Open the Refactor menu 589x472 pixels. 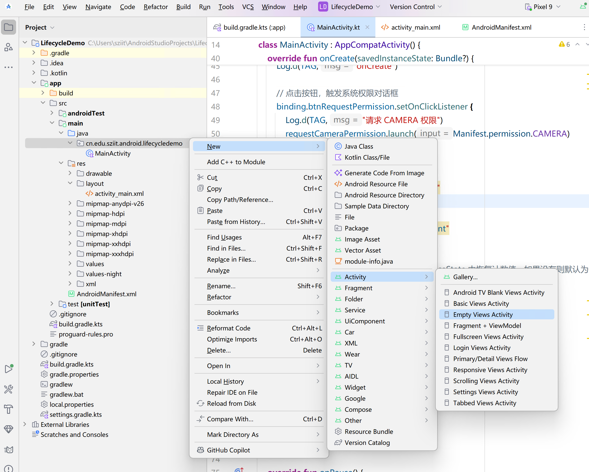coord(156,7)
